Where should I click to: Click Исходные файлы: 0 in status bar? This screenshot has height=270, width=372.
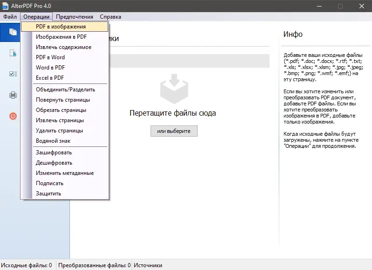click(27, 265)
